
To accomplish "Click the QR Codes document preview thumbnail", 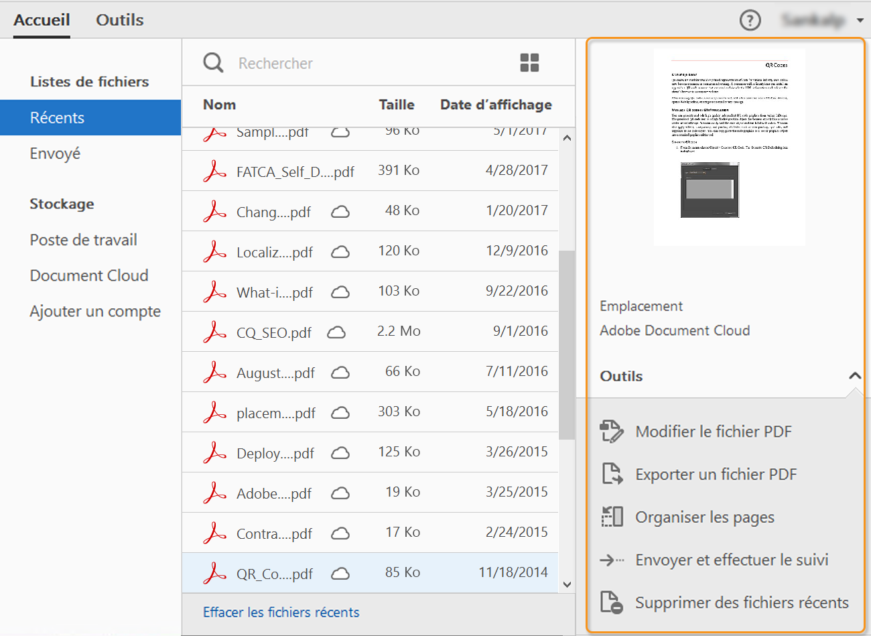I will (729, 147).
